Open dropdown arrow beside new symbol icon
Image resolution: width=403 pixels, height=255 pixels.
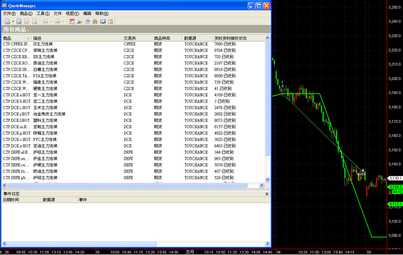pos(13,22)
